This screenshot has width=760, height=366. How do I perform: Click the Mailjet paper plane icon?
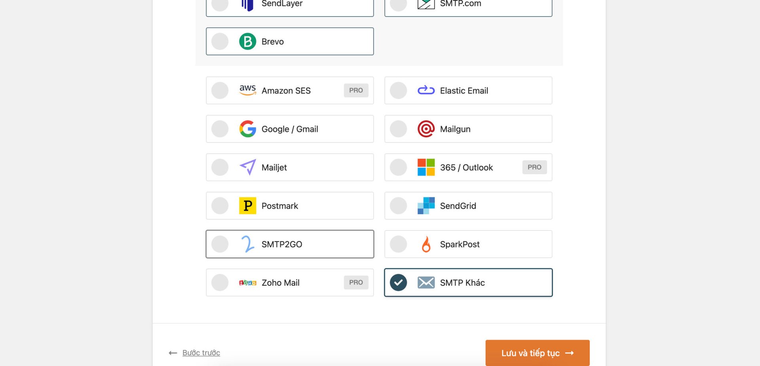(247, 167)
